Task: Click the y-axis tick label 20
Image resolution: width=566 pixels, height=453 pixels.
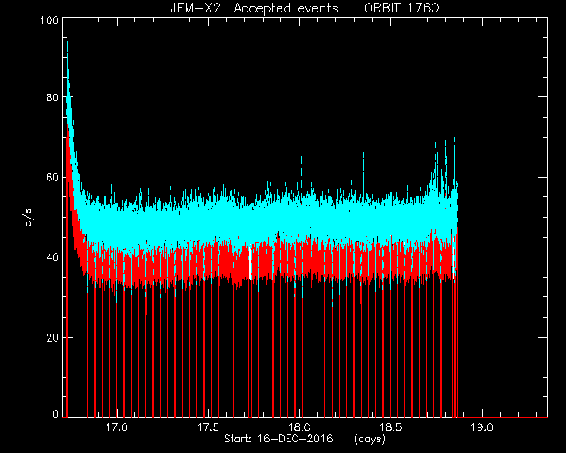Action: click(x=53, y=338)
